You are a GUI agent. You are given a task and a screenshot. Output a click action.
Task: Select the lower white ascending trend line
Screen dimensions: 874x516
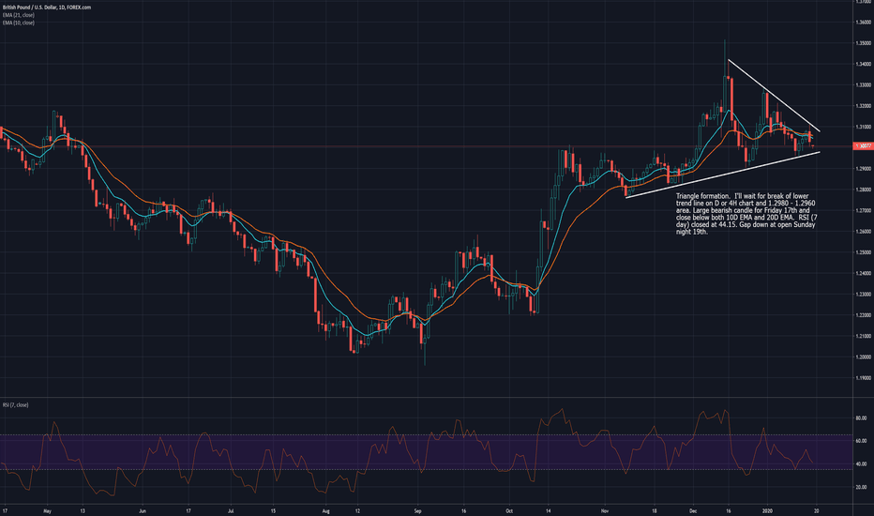[x=722, y=174]
